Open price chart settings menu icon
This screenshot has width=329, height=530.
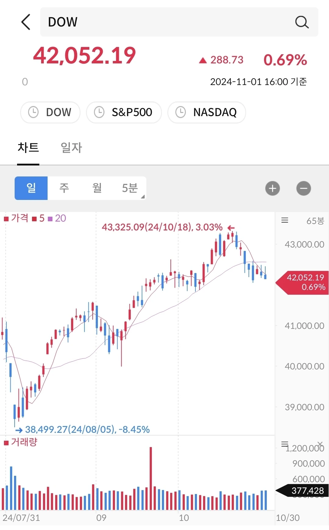pyautogui.click(x=285, y=220)
